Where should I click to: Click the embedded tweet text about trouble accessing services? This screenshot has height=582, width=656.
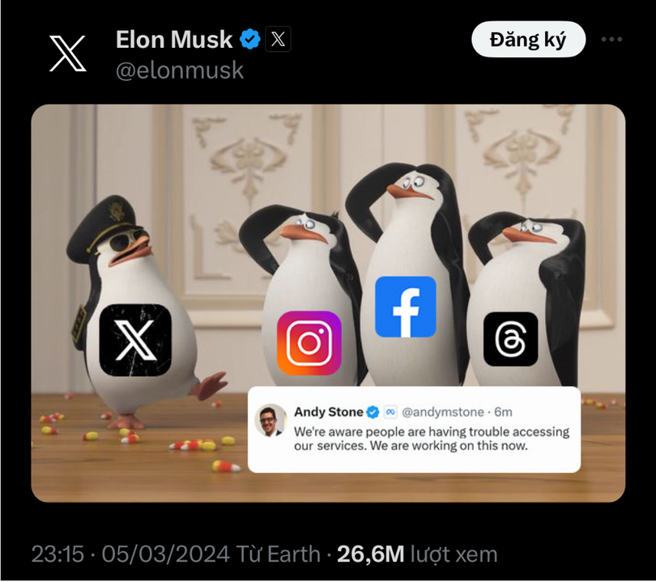tap(432, 439)
